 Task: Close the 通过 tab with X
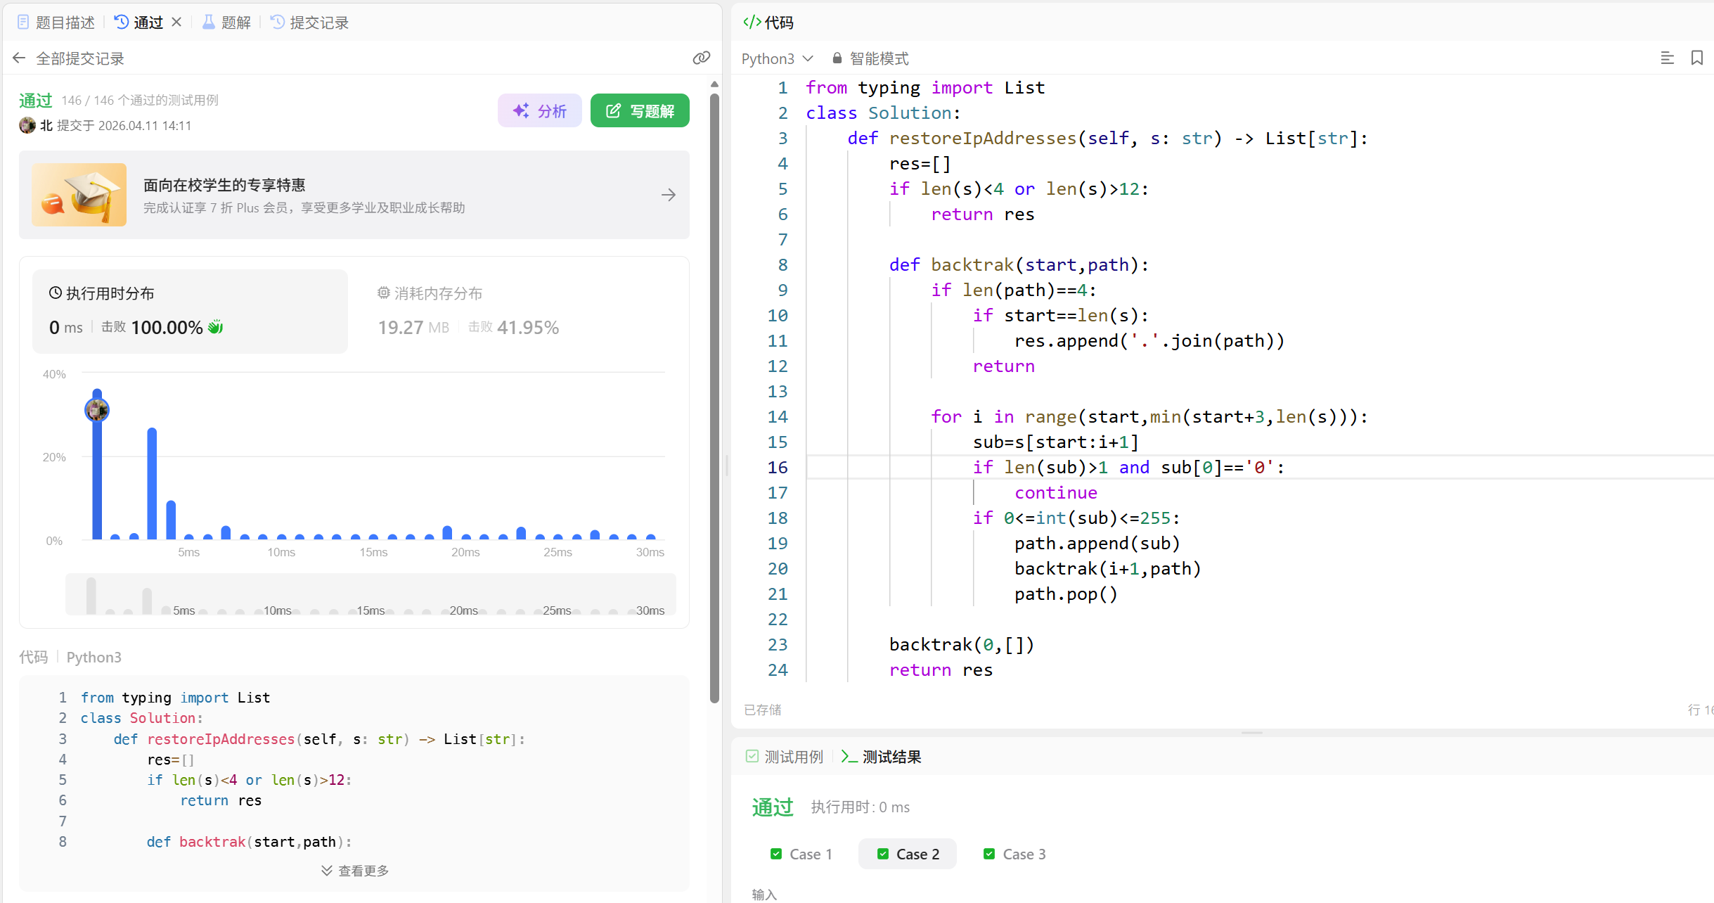(x=177, y=23)
